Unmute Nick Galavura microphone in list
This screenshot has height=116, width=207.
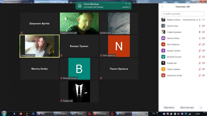200,44
